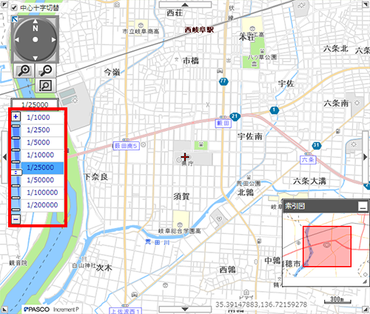The image size is (370, 314).
Task: Move map right using right edge arrow
Action: pyautogui.click(x=366, y=157)
